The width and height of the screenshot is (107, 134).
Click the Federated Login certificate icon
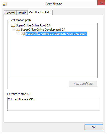click(23, 34)
